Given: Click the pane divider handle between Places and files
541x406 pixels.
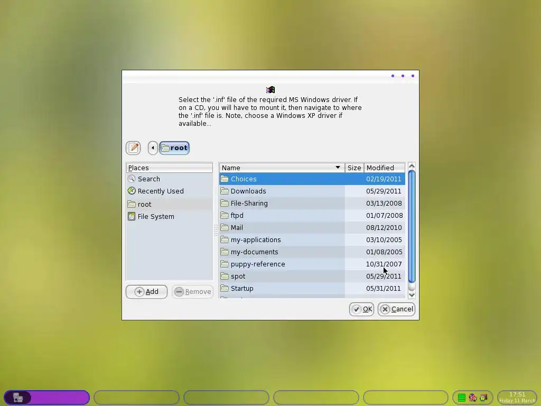Looking at the screenshot, I should pos(216,230).
